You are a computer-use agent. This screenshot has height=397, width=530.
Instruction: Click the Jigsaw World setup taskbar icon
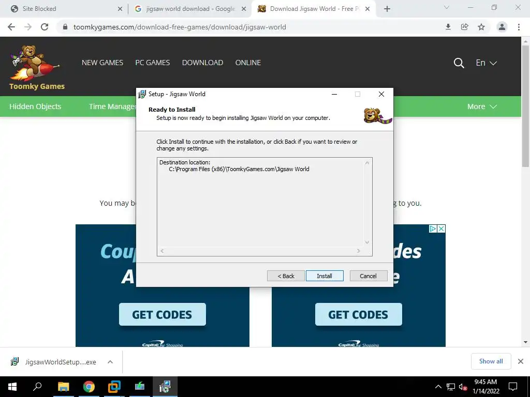(165, 387)
